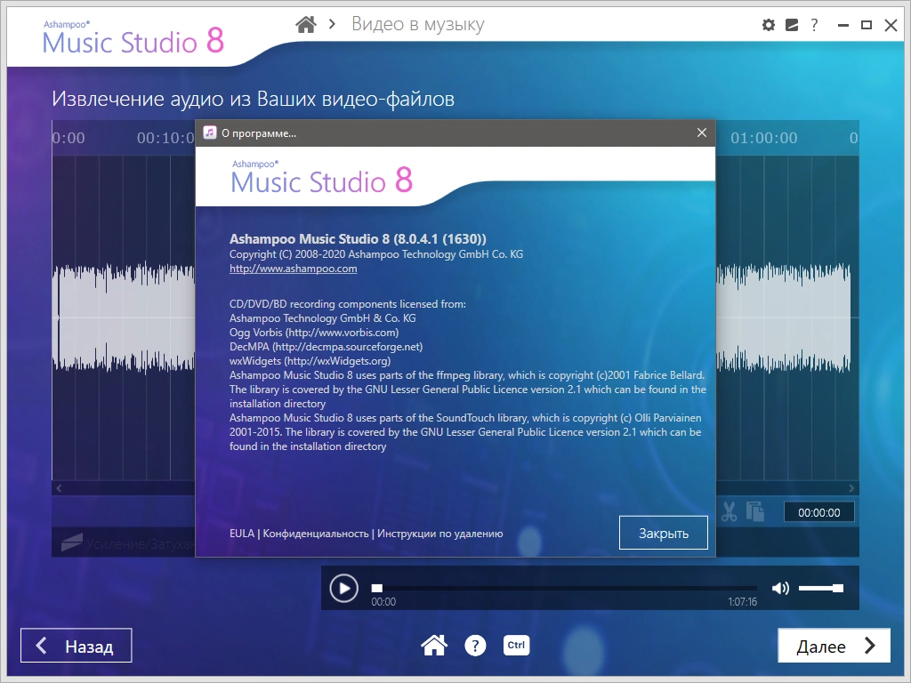This screenshot has width=911, height=683.
Task: Click version text "Ashampoo Music Studio 8 (8.0.4.1 (1630))"
Action: (x=358, y=238)
